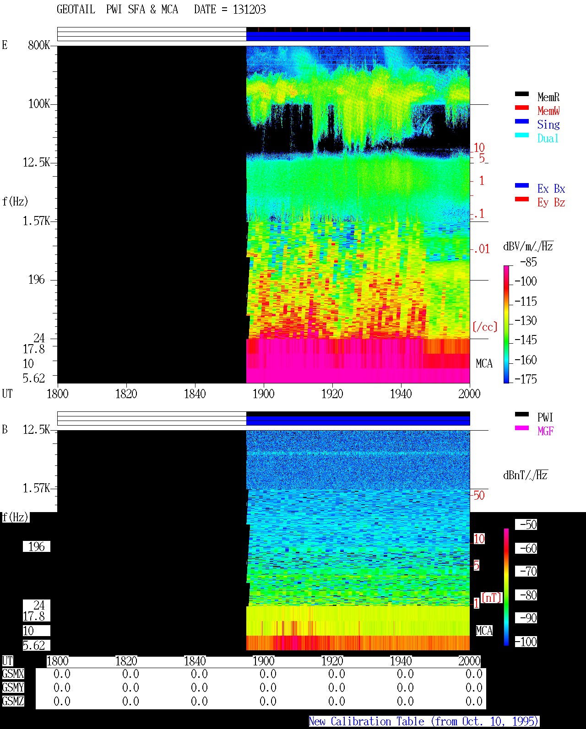Click the 12.5K tick on B panel
Screen dimensions: 586x729
point(37,429)
